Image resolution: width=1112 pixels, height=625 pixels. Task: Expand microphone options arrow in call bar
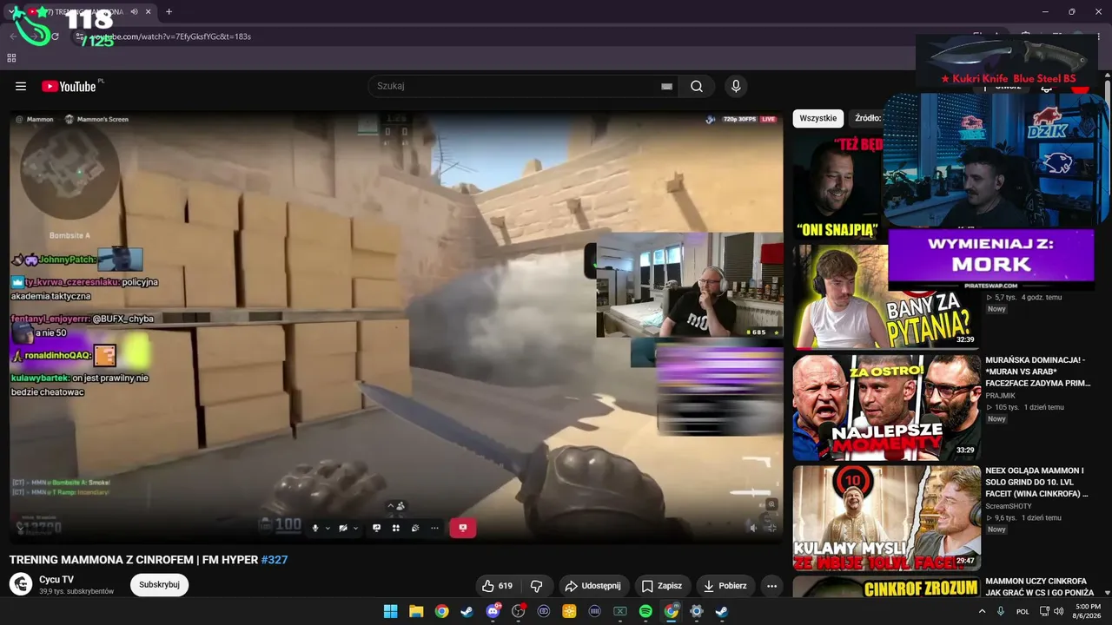[x=328, y=528]
